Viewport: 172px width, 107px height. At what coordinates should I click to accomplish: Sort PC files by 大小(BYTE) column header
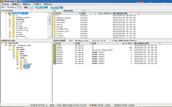coord(103,14)
